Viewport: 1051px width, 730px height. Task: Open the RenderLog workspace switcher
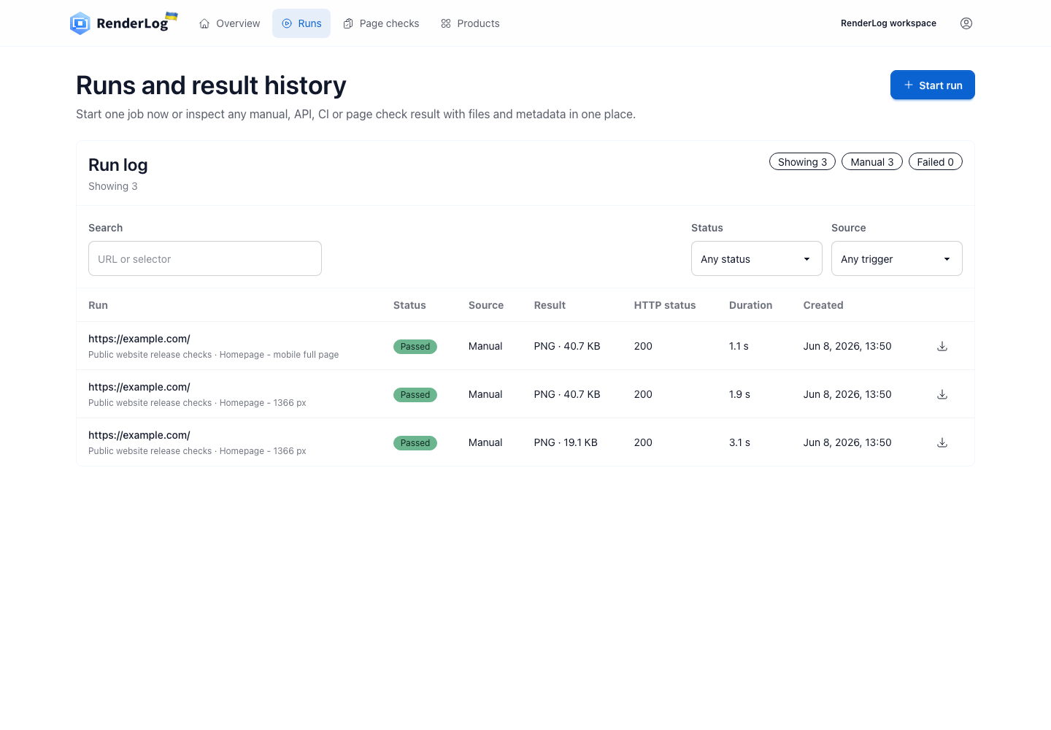coord(888,23)
